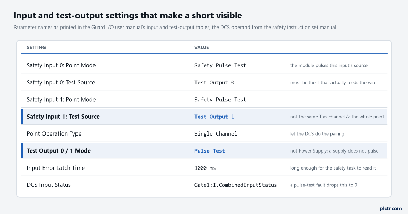The image size is (408, 214).
Task: Select highlighted 'Test Output 0 / 1 Mode' label
Action: [58, 151]
